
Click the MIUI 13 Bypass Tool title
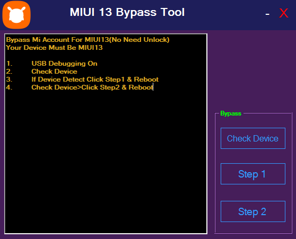tap(127, 12)
